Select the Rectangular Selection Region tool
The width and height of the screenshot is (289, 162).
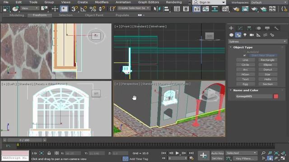pyautogui.click(x=6, y=9)
